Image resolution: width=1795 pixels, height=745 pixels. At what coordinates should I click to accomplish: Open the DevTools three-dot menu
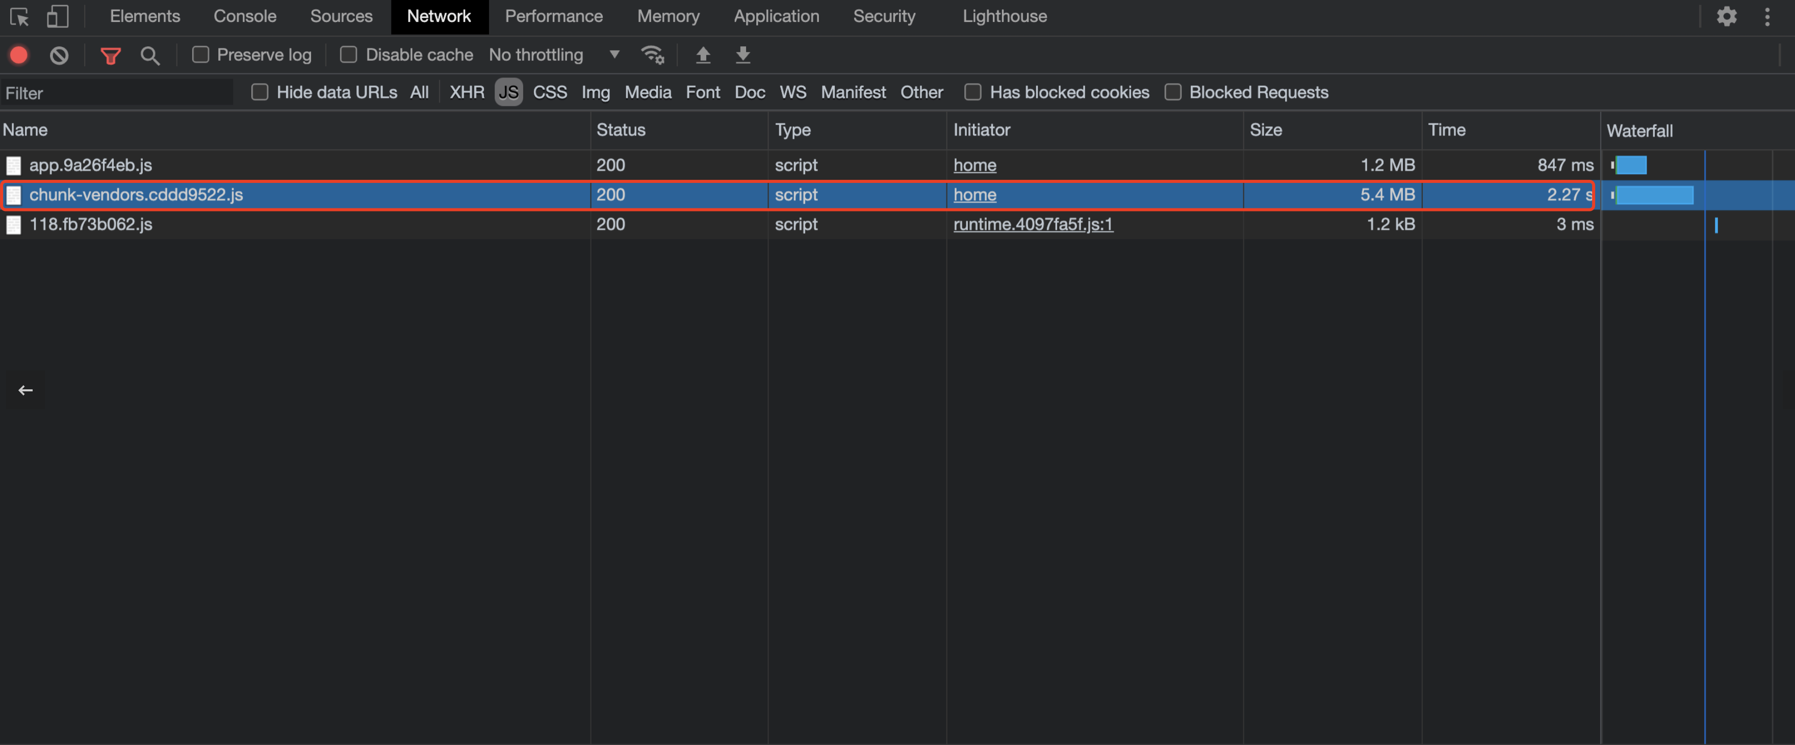tap(1767, 16)
